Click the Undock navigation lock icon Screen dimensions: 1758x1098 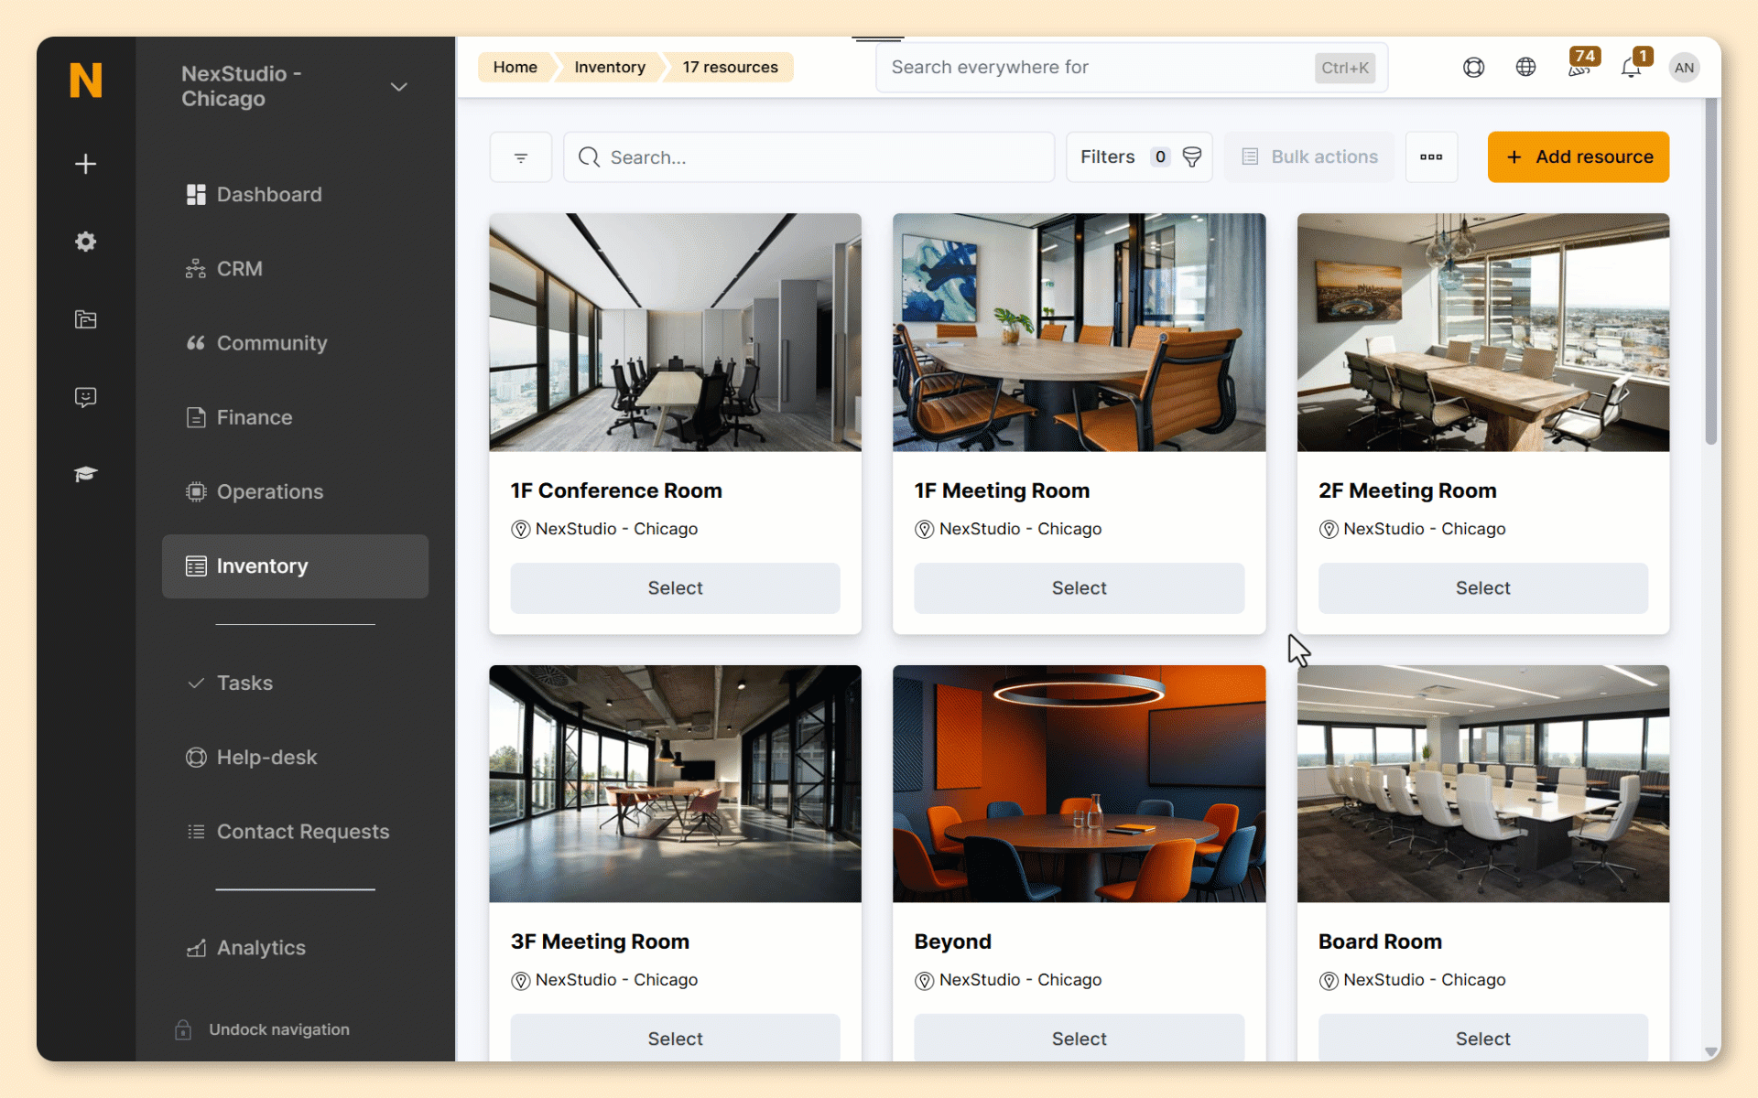coord(183,1029)
